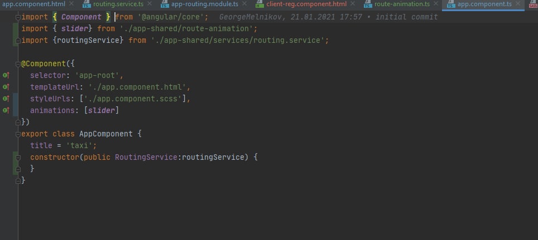Switch to the routing.service.ts tab
Viewport: 538px width, 240px height.
point(118,4)
